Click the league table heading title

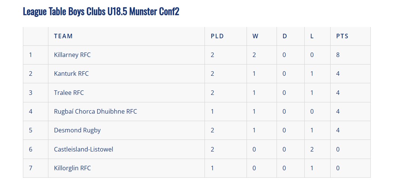(101, 12)
